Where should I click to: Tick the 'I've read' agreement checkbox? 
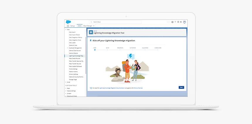(x=91, y=88)
